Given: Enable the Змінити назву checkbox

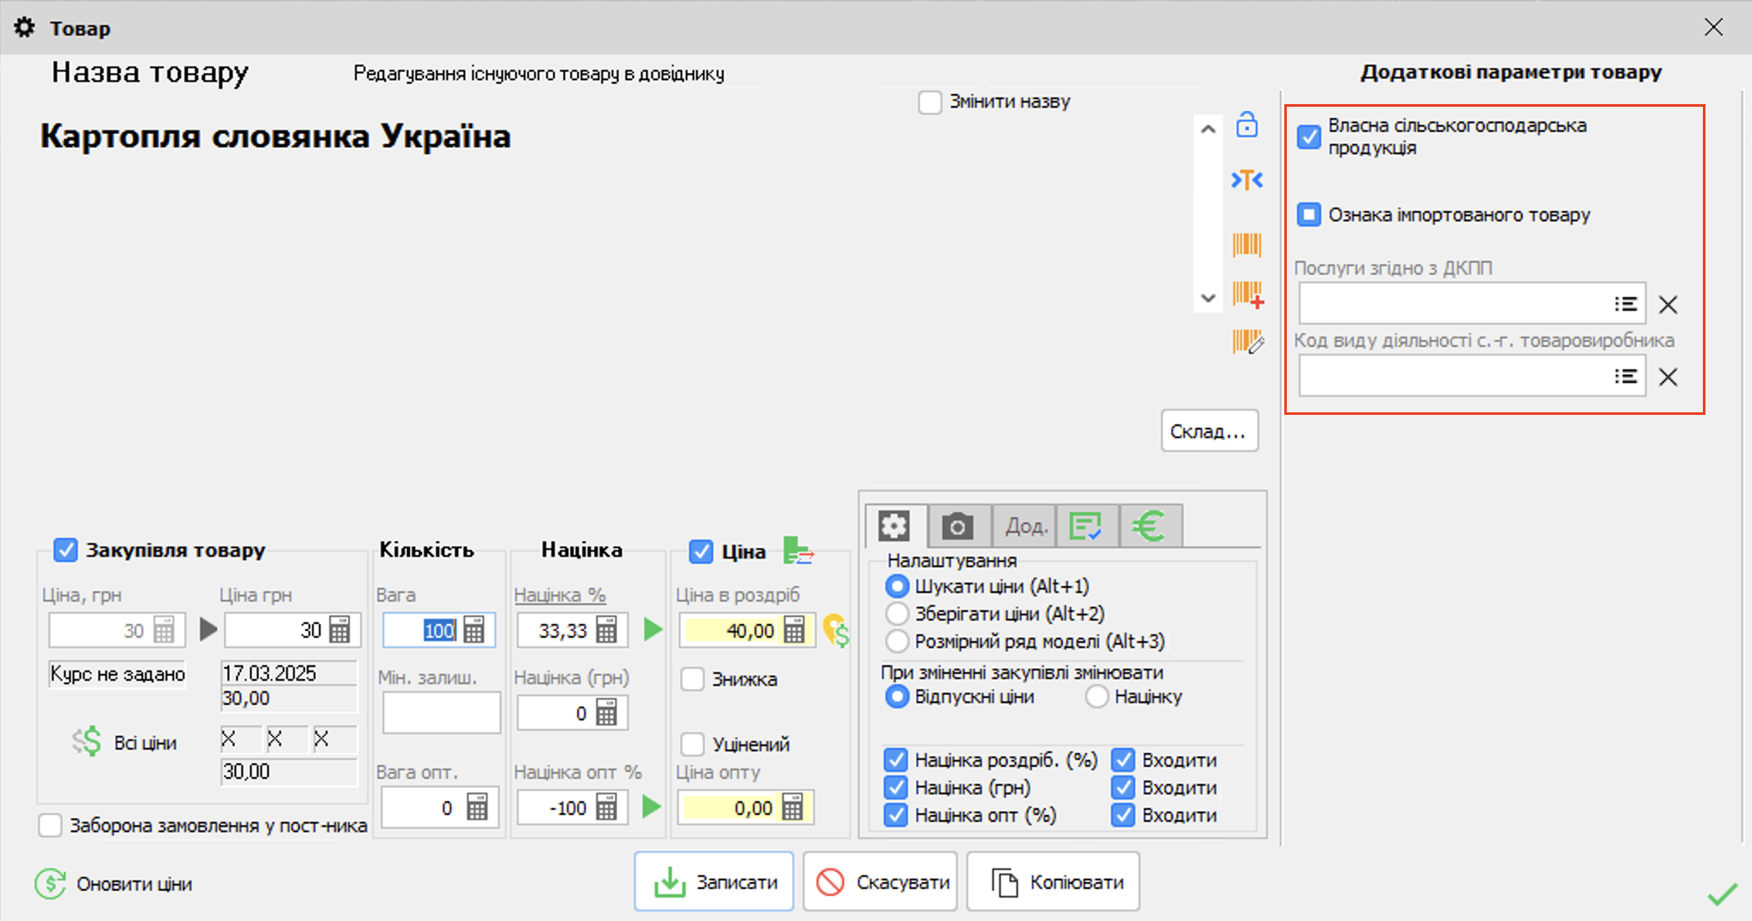Looking at the screenshot, I should tap(929, 102).
